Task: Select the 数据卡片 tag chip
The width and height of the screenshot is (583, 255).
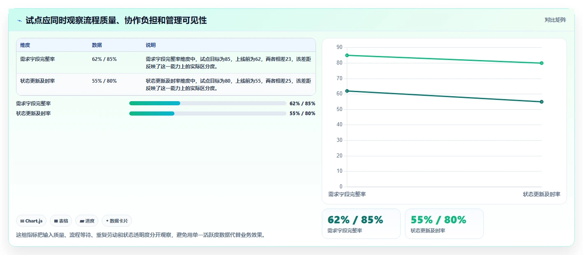Action: tap(117, 221)
